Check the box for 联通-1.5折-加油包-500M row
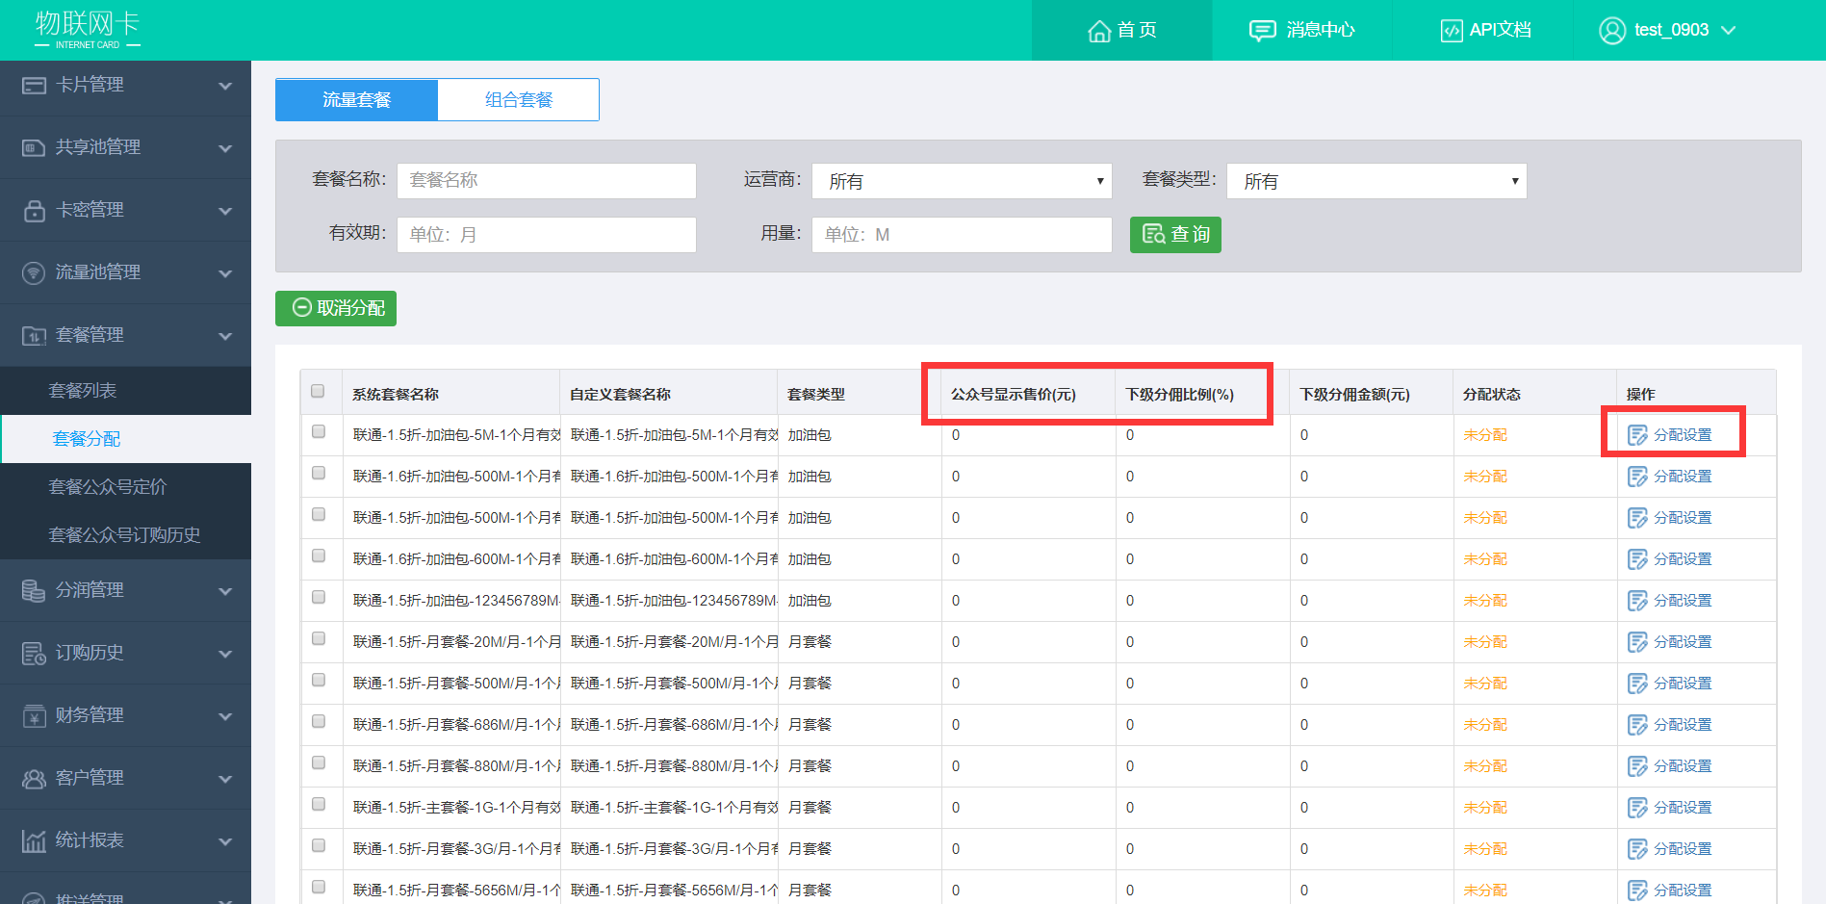 (319, 514)
